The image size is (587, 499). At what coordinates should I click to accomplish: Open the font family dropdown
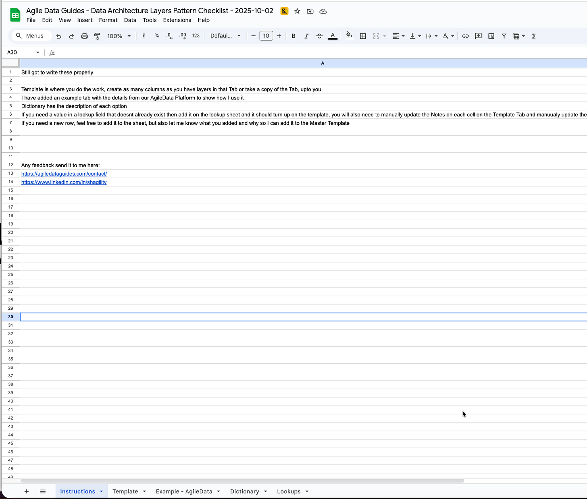pyautogui.click(x=225, y=36)
